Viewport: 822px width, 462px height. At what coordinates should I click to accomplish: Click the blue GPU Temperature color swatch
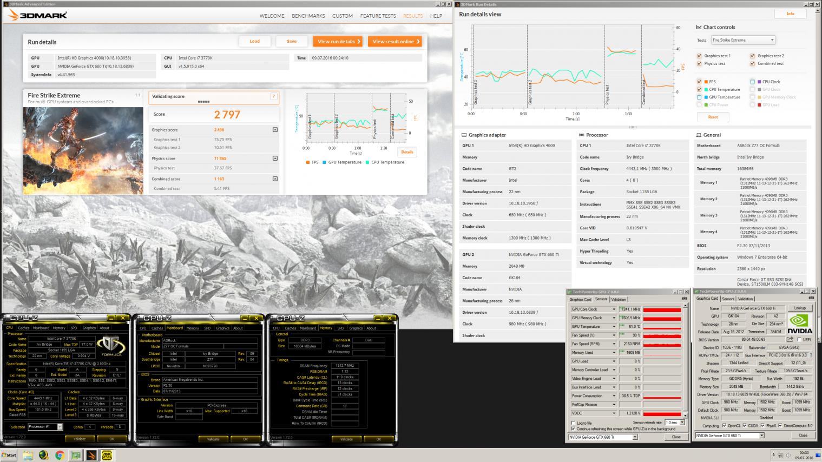(706, 97)
